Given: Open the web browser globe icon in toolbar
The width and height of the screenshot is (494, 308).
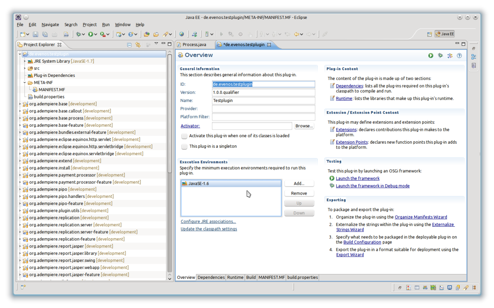Looking at the screenshot, I should pos(182,34).
